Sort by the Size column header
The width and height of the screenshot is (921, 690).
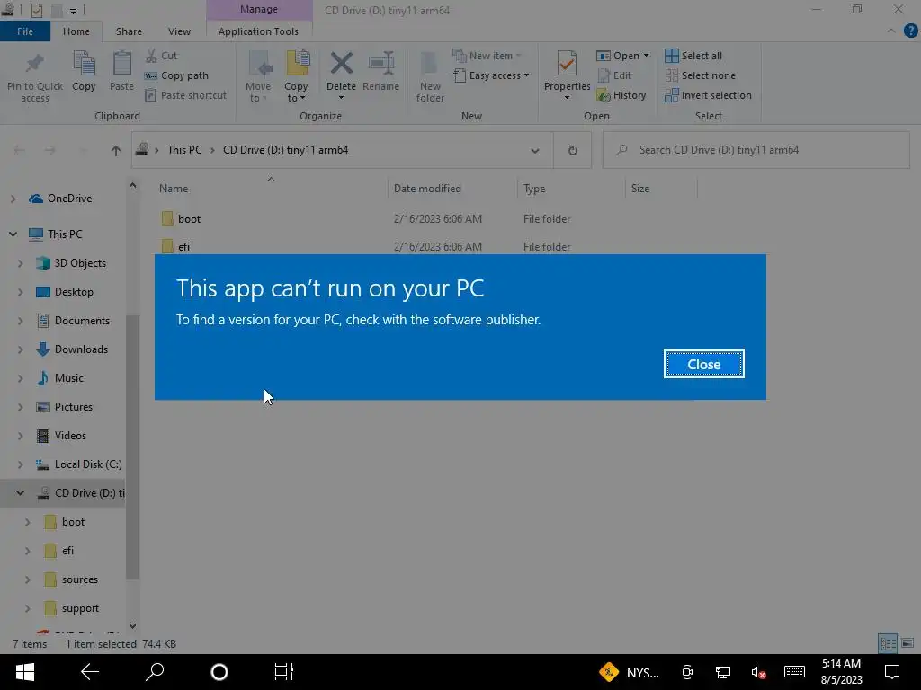(x=661, y=189)
